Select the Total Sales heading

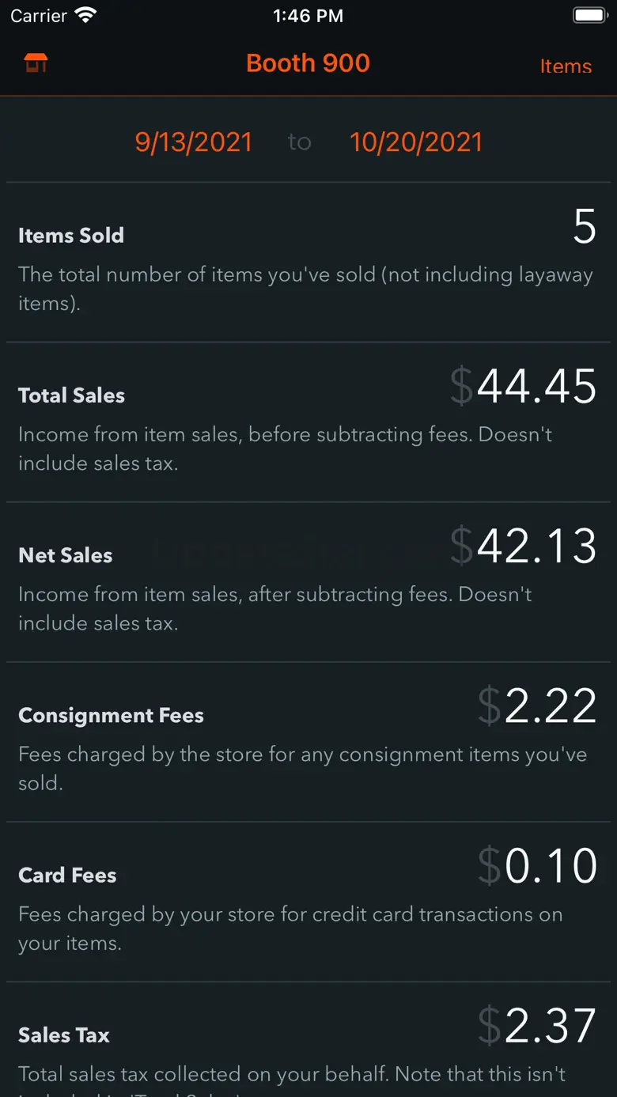click(72, 395)
